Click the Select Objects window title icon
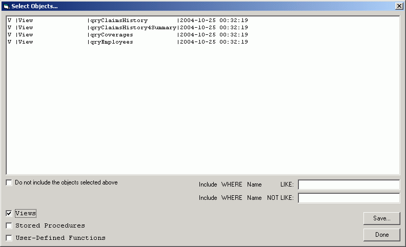The width and height of the screenshot is (406, 247). point(6,6)
